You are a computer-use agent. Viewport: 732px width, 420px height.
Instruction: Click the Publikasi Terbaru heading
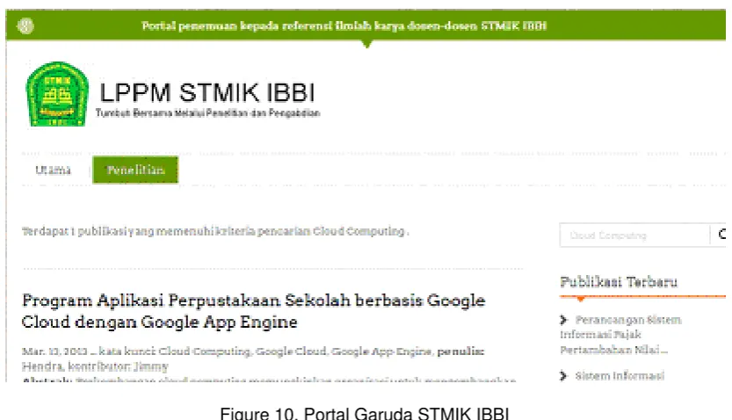(x=619, y=282)
